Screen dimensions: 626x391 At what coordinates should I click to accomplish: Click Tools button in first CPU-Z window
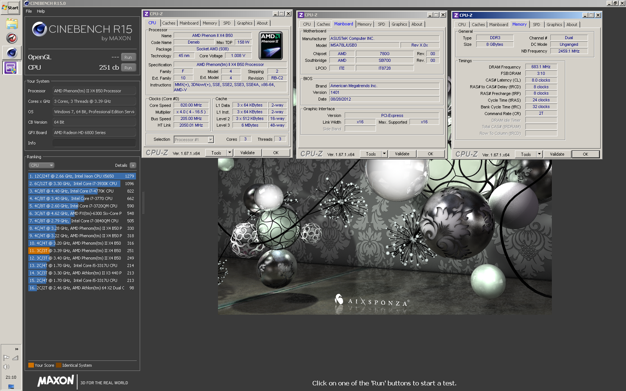tap(216, 153)
